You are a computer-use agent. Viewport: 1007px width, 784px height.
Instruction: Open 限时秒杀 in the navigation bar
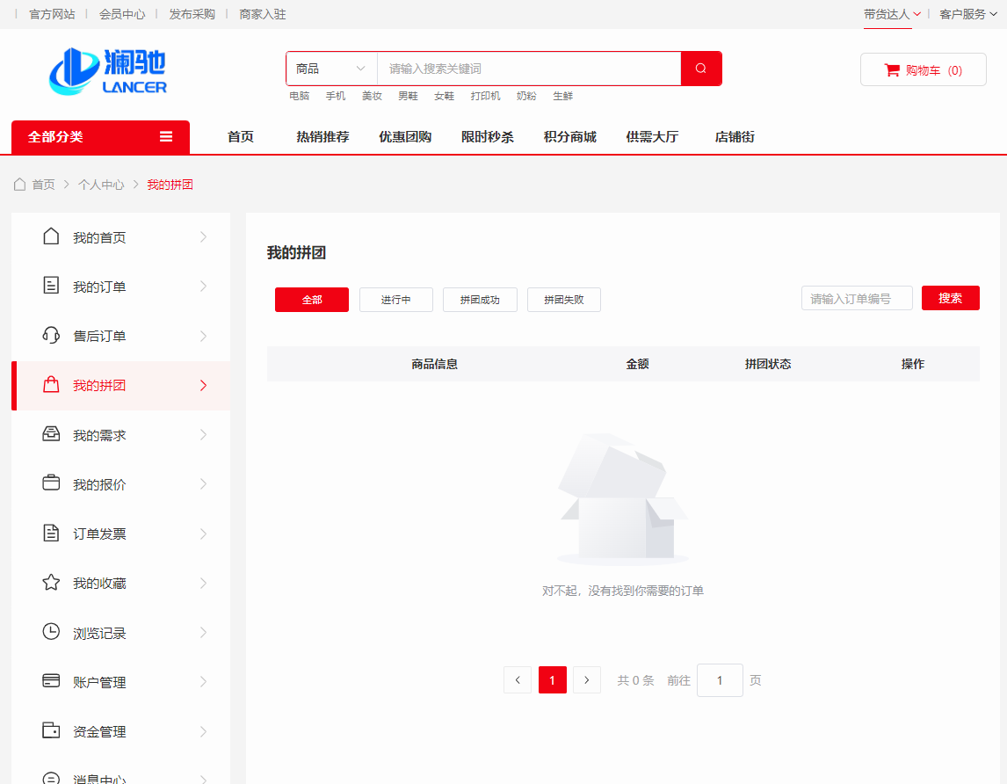[488, 137]
